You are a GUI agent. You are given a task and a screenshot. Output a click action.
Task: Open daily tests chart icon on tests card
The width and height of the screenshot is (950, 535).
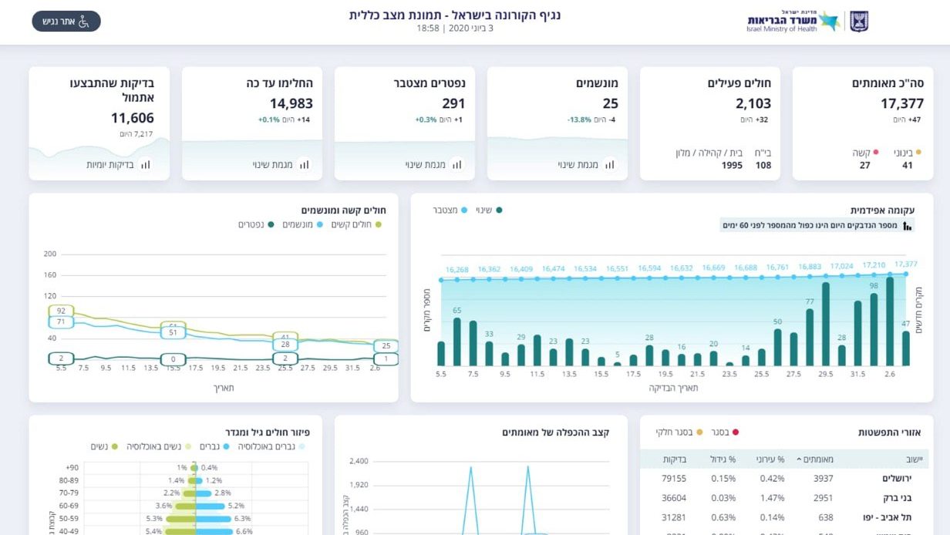tap(146, 164)
